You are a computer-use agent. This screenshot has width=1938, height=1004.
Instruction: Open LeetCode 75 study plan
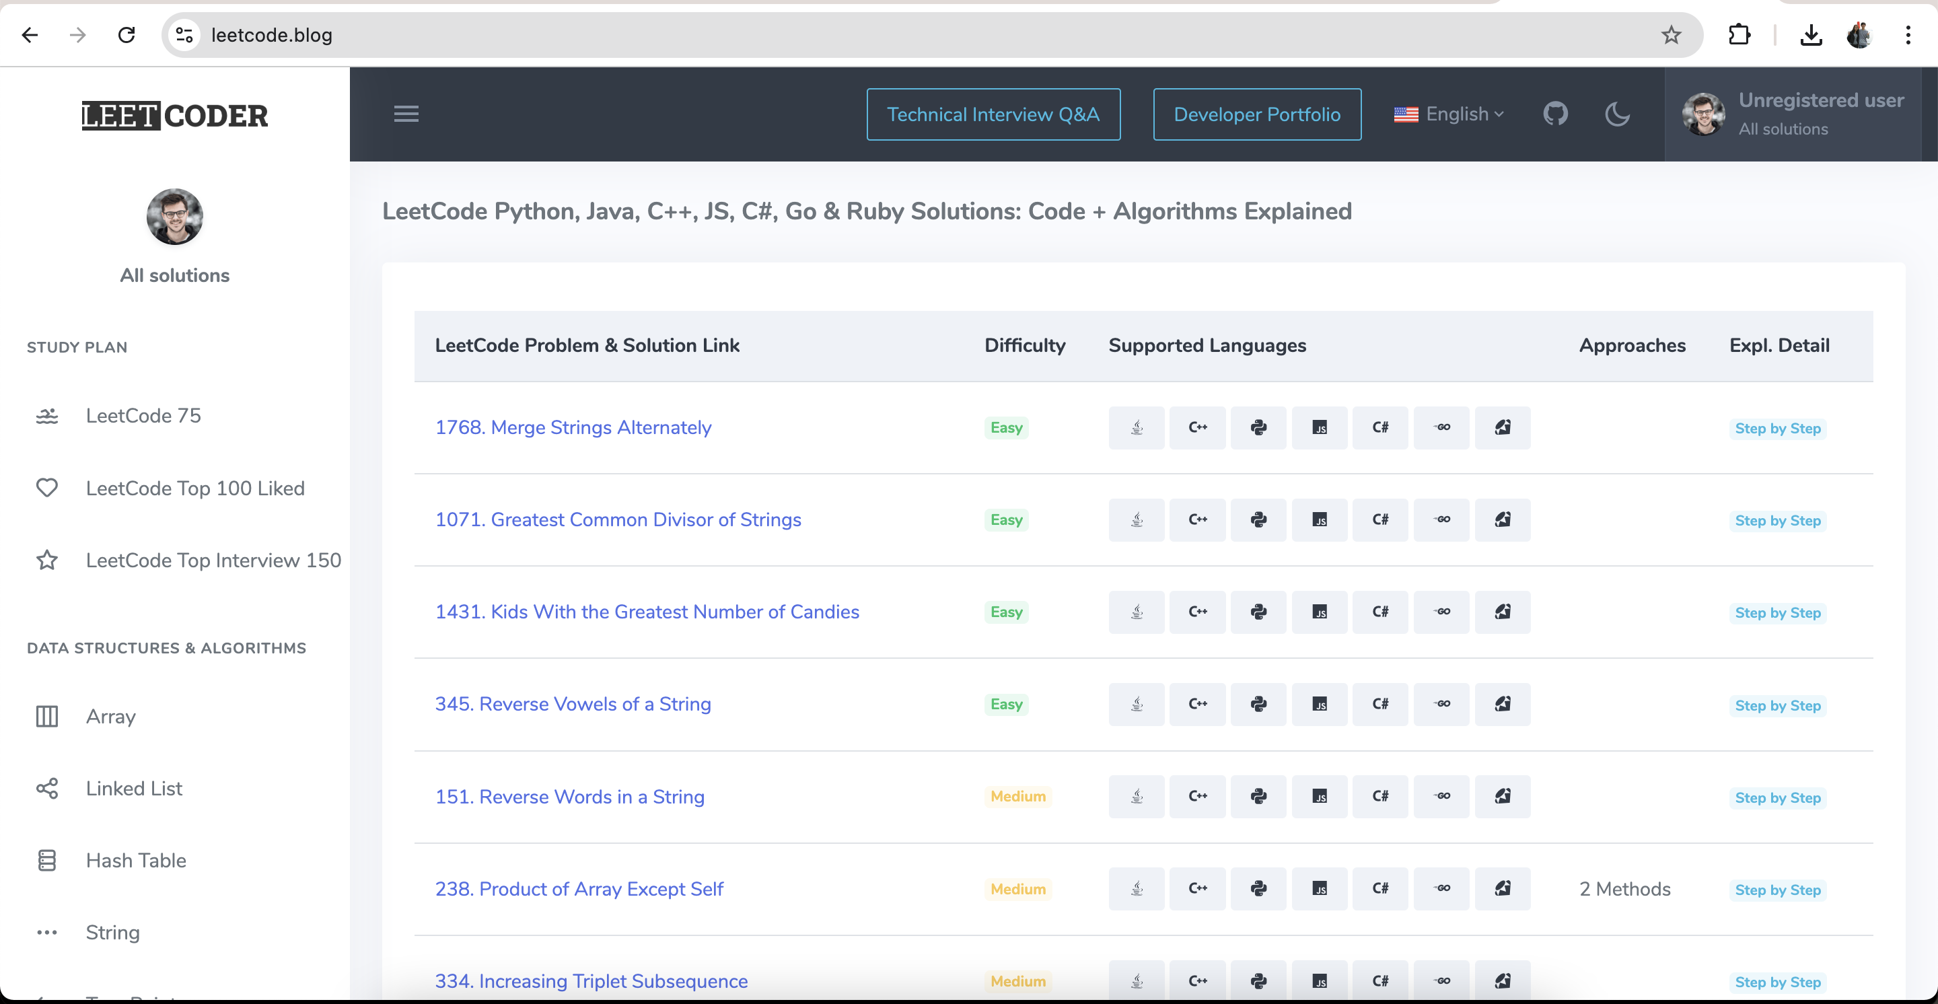(x=143, y=416)
